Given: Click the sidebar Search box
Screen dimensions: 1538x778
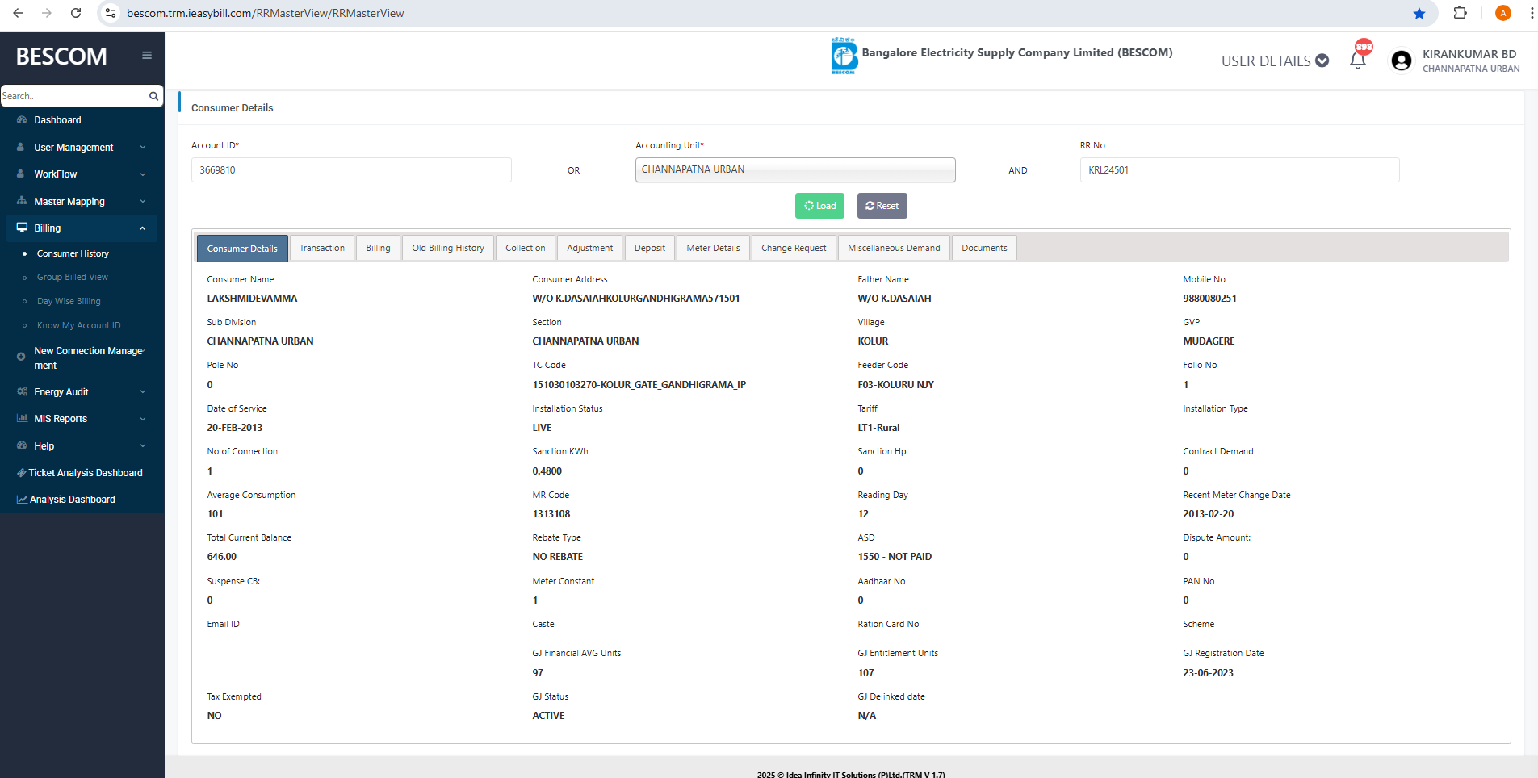Looking at the screenshot, I should [74, 96].
